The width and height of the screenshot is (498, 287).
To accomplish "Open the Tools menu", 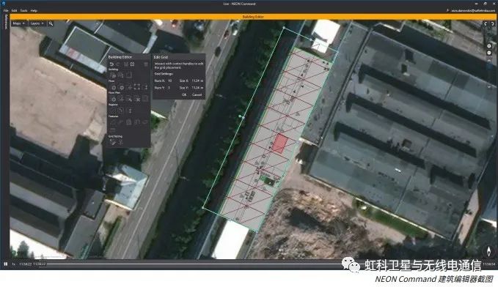I will [x=23, y=10].
